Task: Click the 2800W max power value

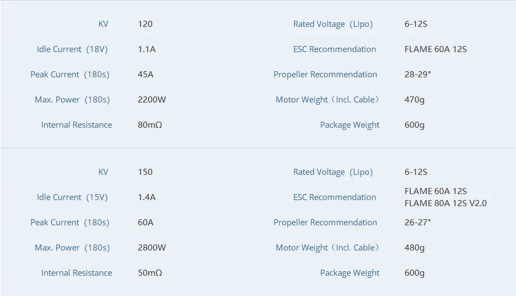Action: click(x=152, y=248)
